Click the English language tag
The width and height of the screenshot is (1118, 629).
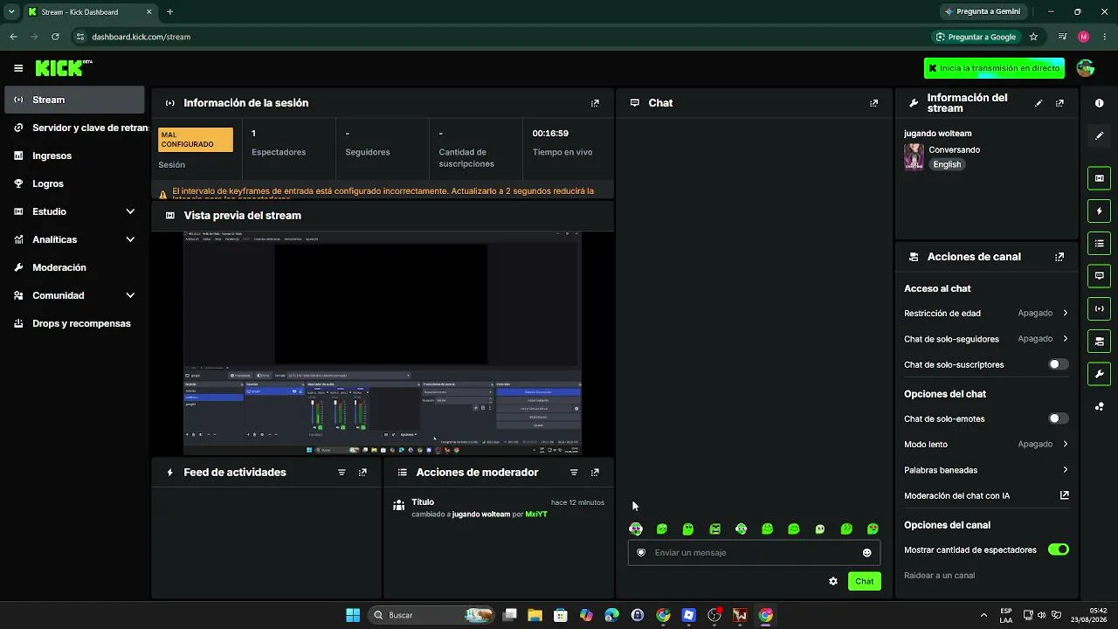tap(947, 164)
